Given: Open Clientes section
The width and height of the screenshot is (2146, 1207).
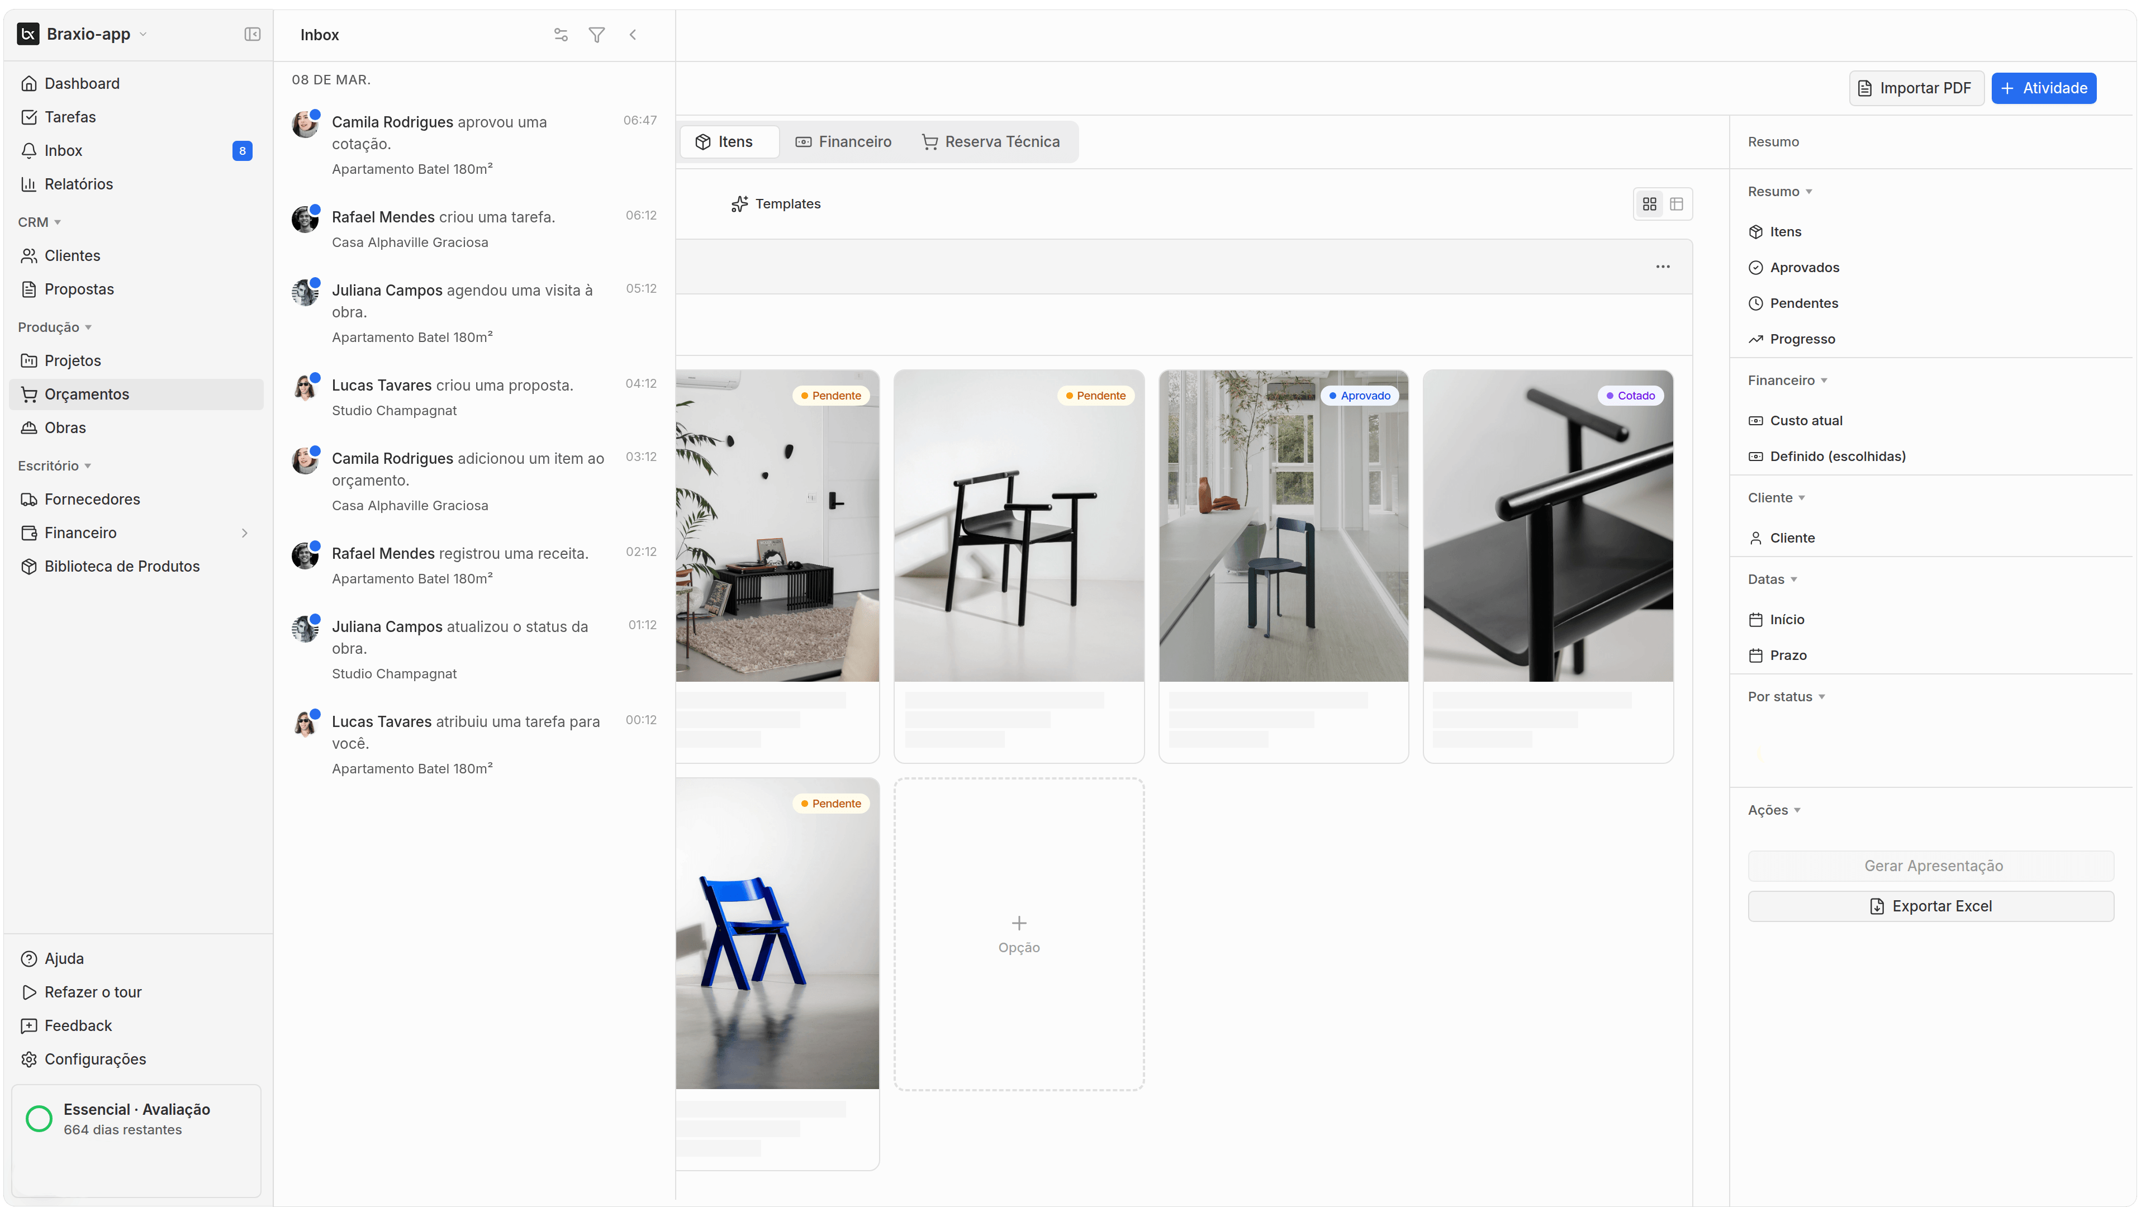Looking at the screenshot, I should tap(136, 256).
